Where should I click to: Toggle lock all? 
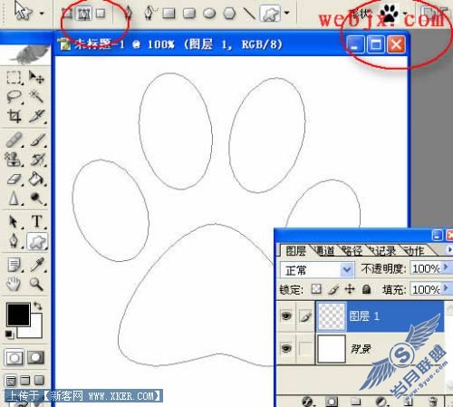click(366, 289)
